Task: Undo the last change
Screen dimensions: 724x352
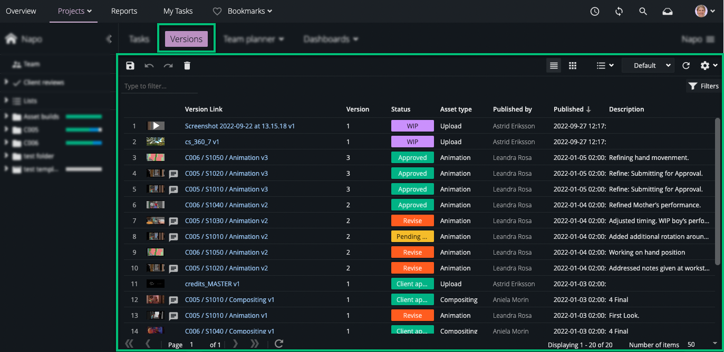Action: [x=149, y=65]
